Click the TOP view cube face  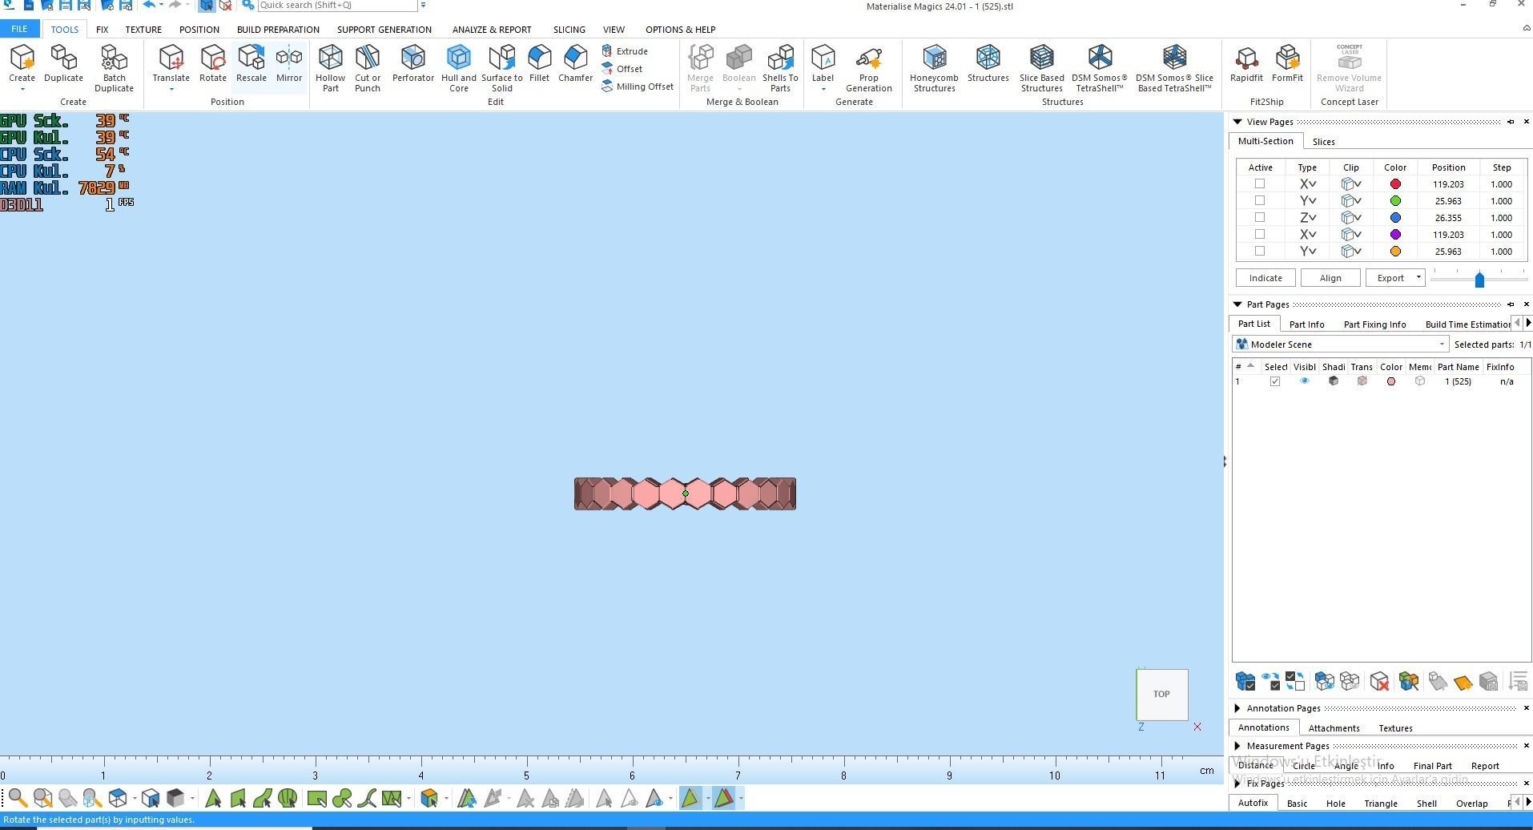pos(1161,695)
